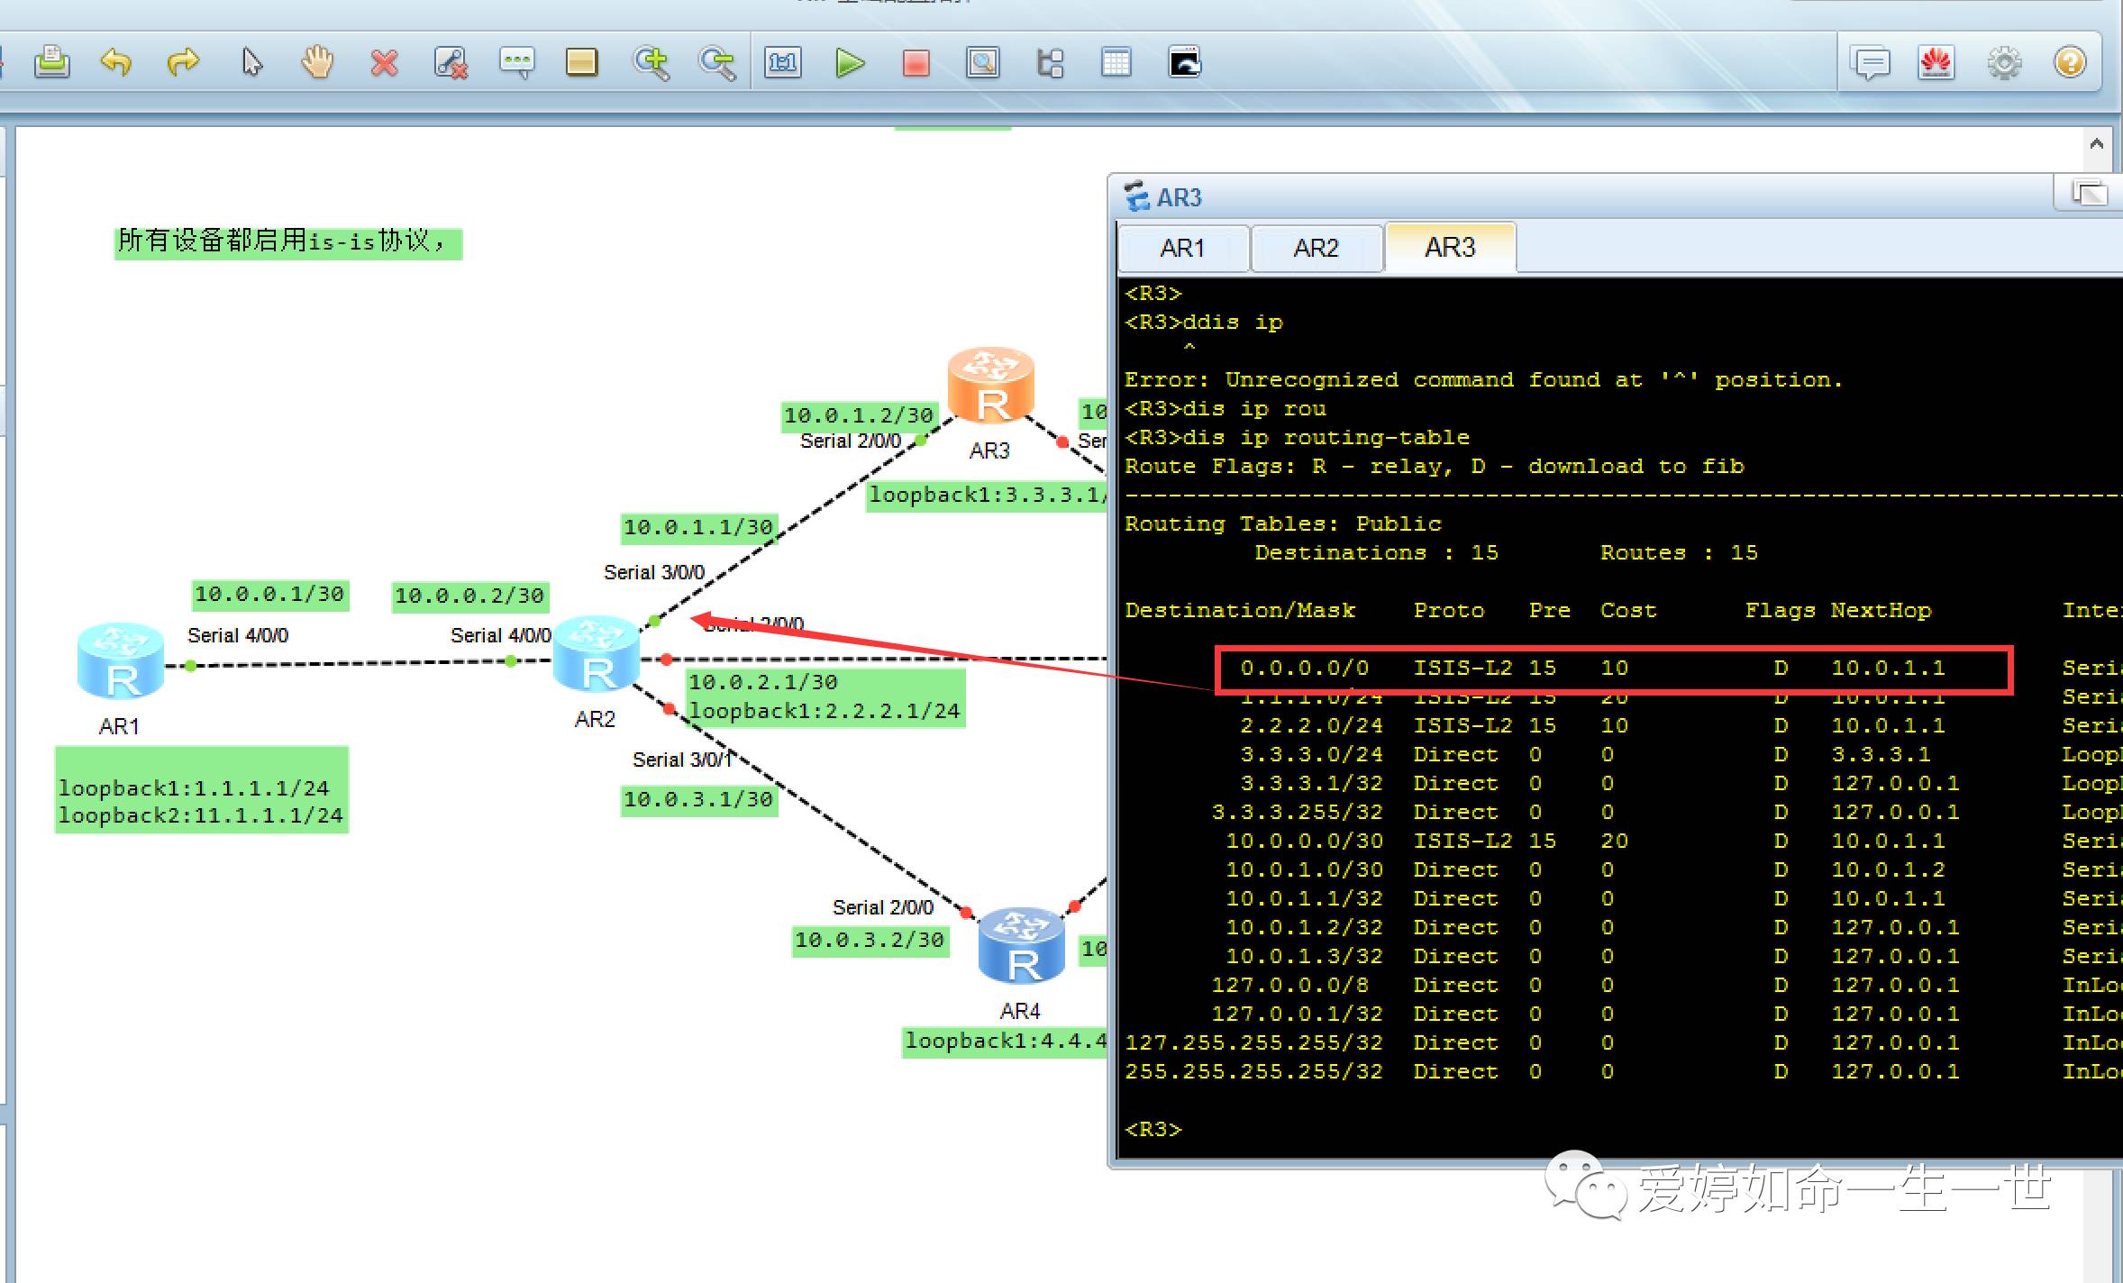
Task: Open the Huawei logo icon
Action: pos(1936,62)
